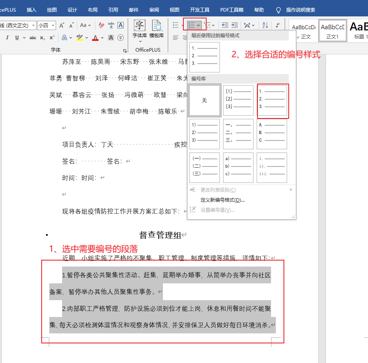
Task: Open the 绘图 ribbon tab
Action: [x=52, y=10]
